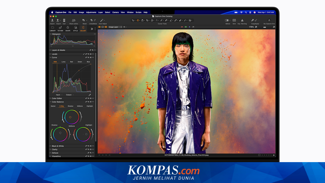Click the Import icon in the toolbar
Screen dimensions: 325x183
coord(52,21)
